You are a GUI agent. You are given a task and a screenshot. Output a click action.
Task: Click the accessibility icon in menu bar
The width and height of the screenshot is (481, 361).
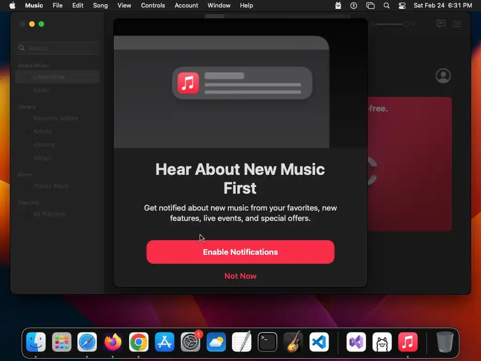click(354, 6)
